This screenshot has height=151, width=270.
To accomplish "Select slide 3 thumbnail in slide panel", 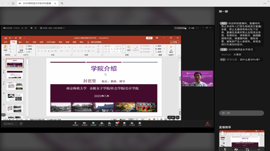I will [15, 86].
